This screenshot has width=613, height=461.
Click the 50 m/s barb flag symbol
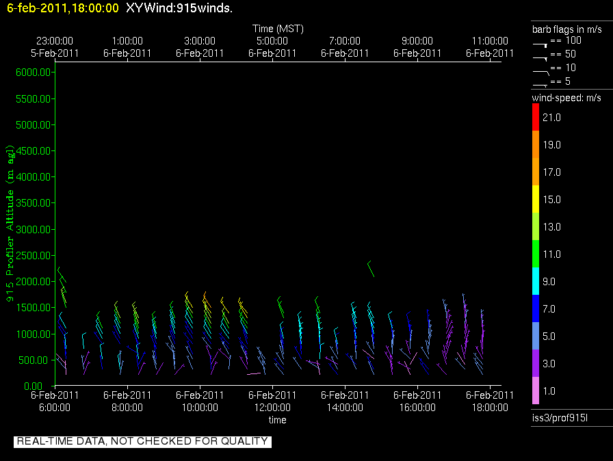[540, 57]
